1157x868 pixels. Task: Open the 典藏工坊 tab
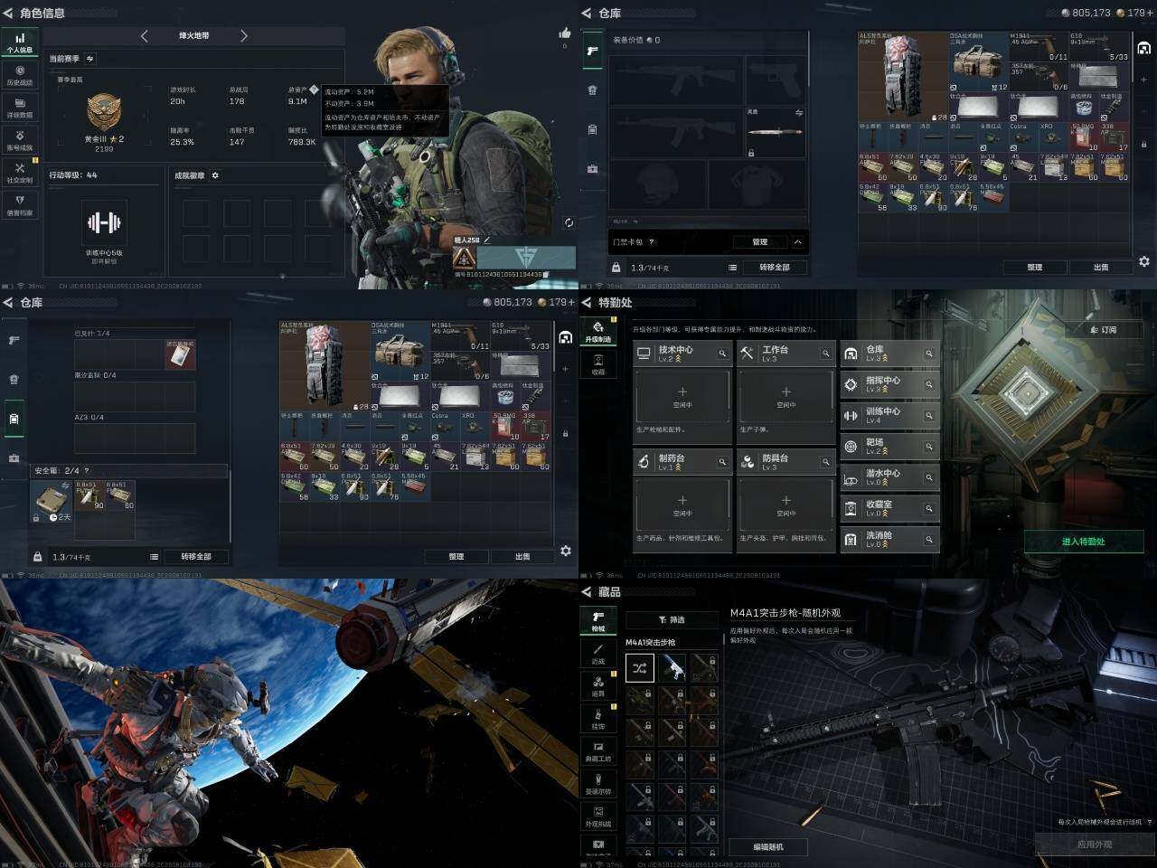(x=597, y=751)
